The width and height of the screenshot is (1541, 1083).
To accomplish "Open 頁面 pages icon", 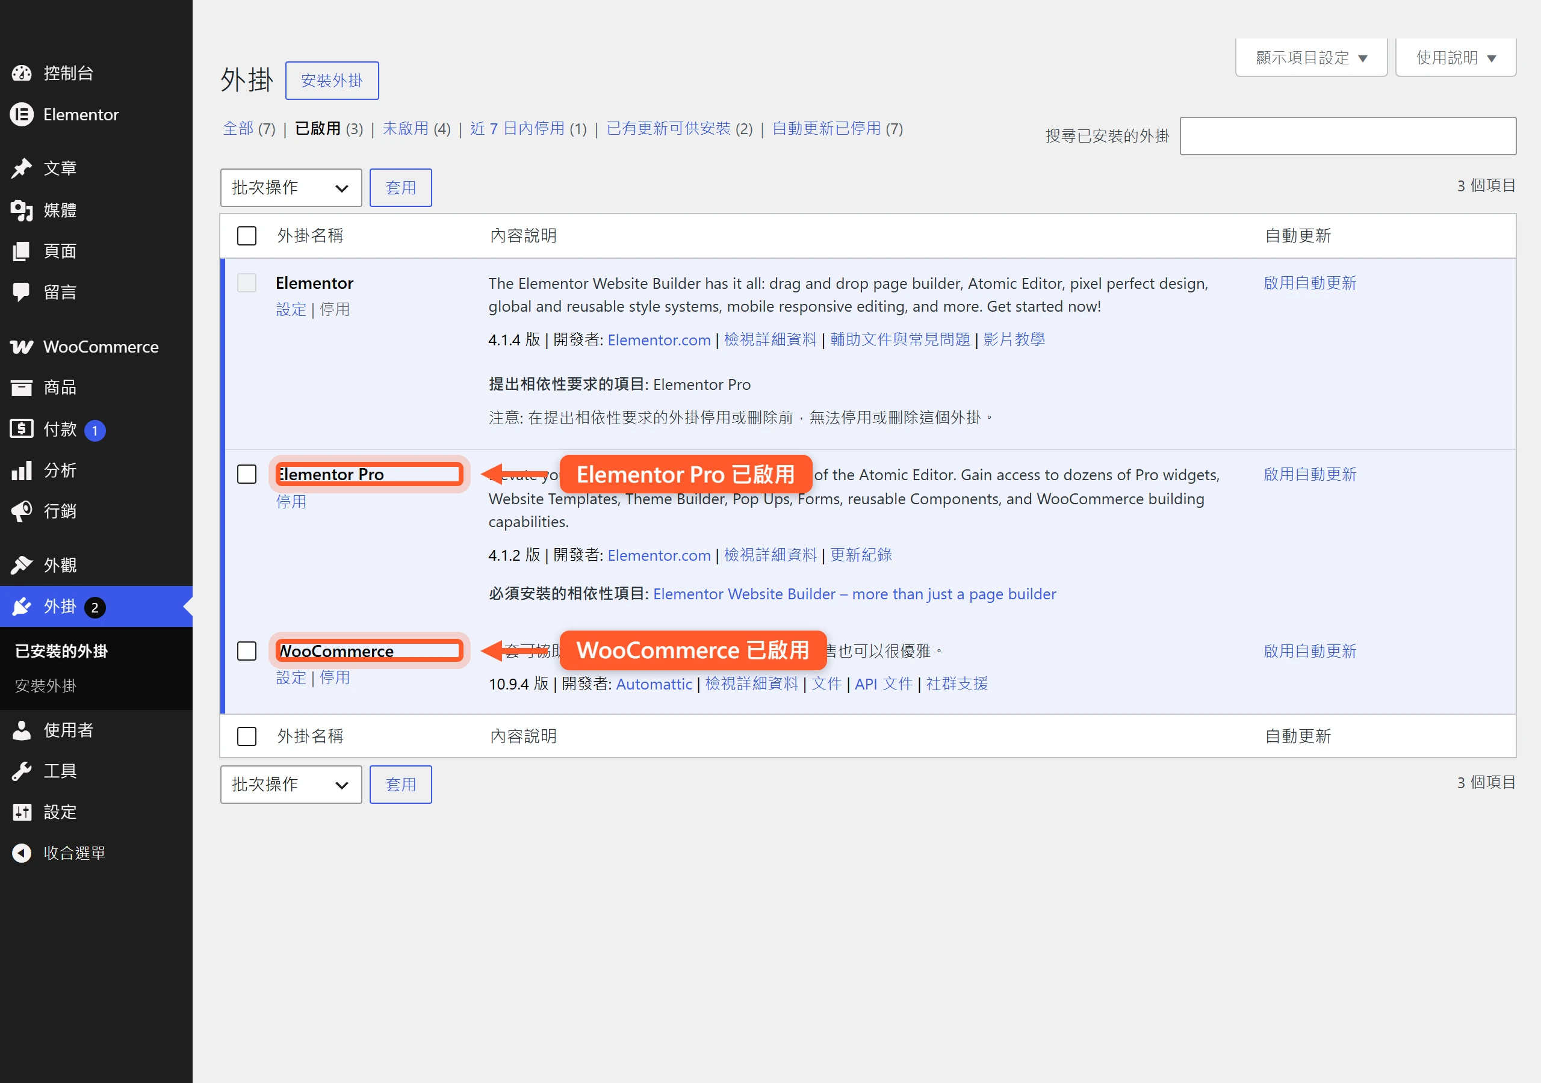I will coord(22,251).
